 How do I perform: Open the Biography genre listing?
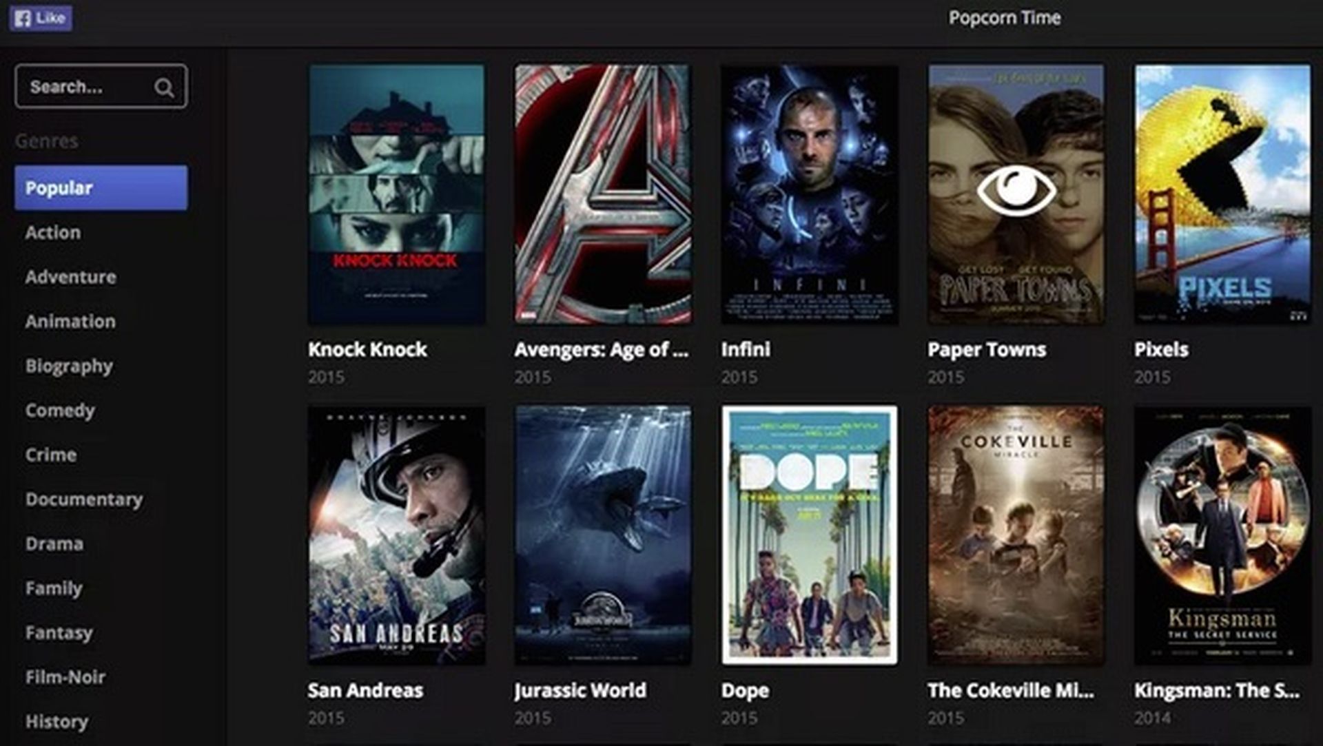pyautogui.click(x=69, y=366)
